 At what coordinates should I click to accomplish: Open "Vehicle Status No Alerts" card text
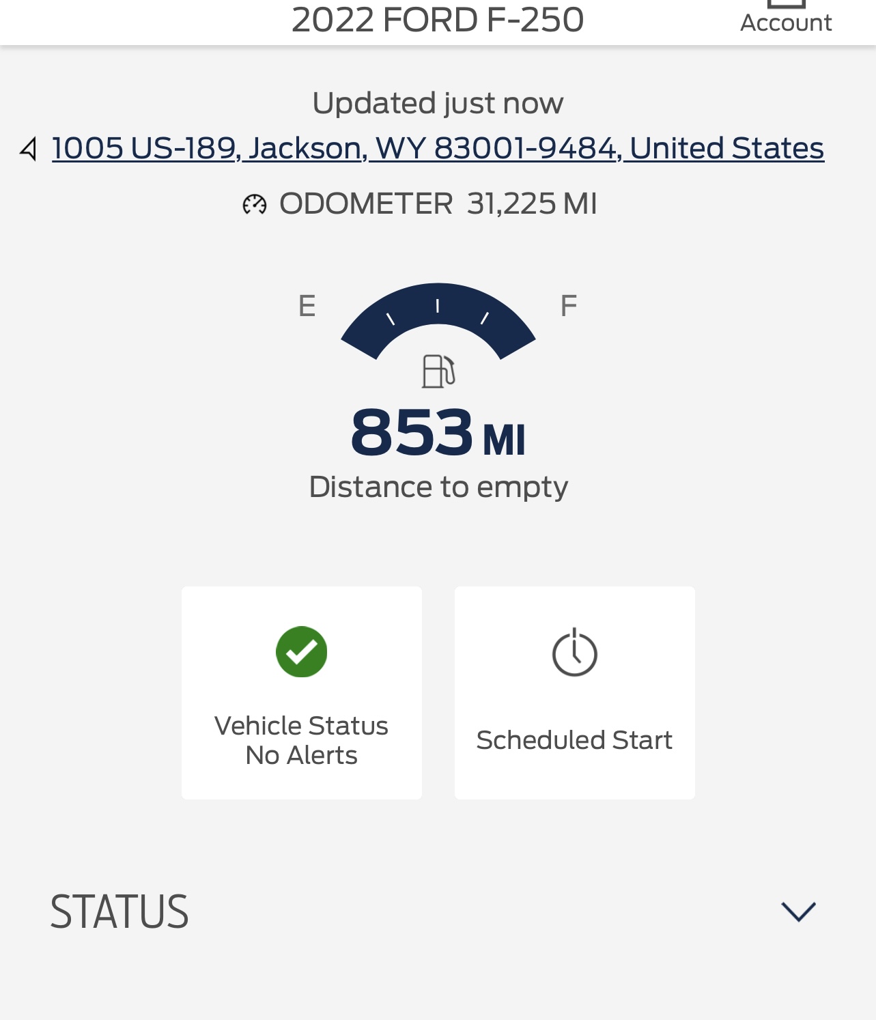click(301, 740)
